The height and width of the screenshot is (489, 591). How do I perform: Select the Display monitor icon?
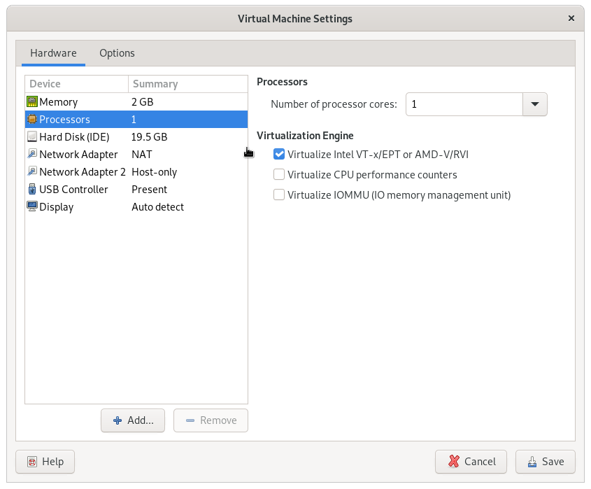(x=31, y=206)
